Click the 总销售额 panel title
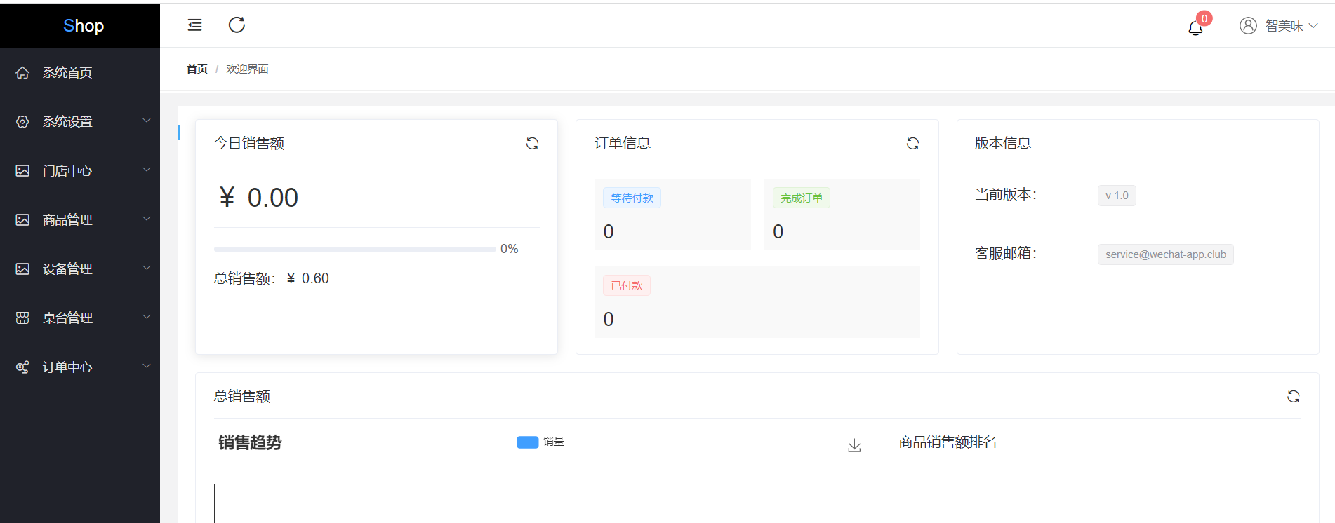The width and height of the screenshot is (1335, 523). point(242,396)
